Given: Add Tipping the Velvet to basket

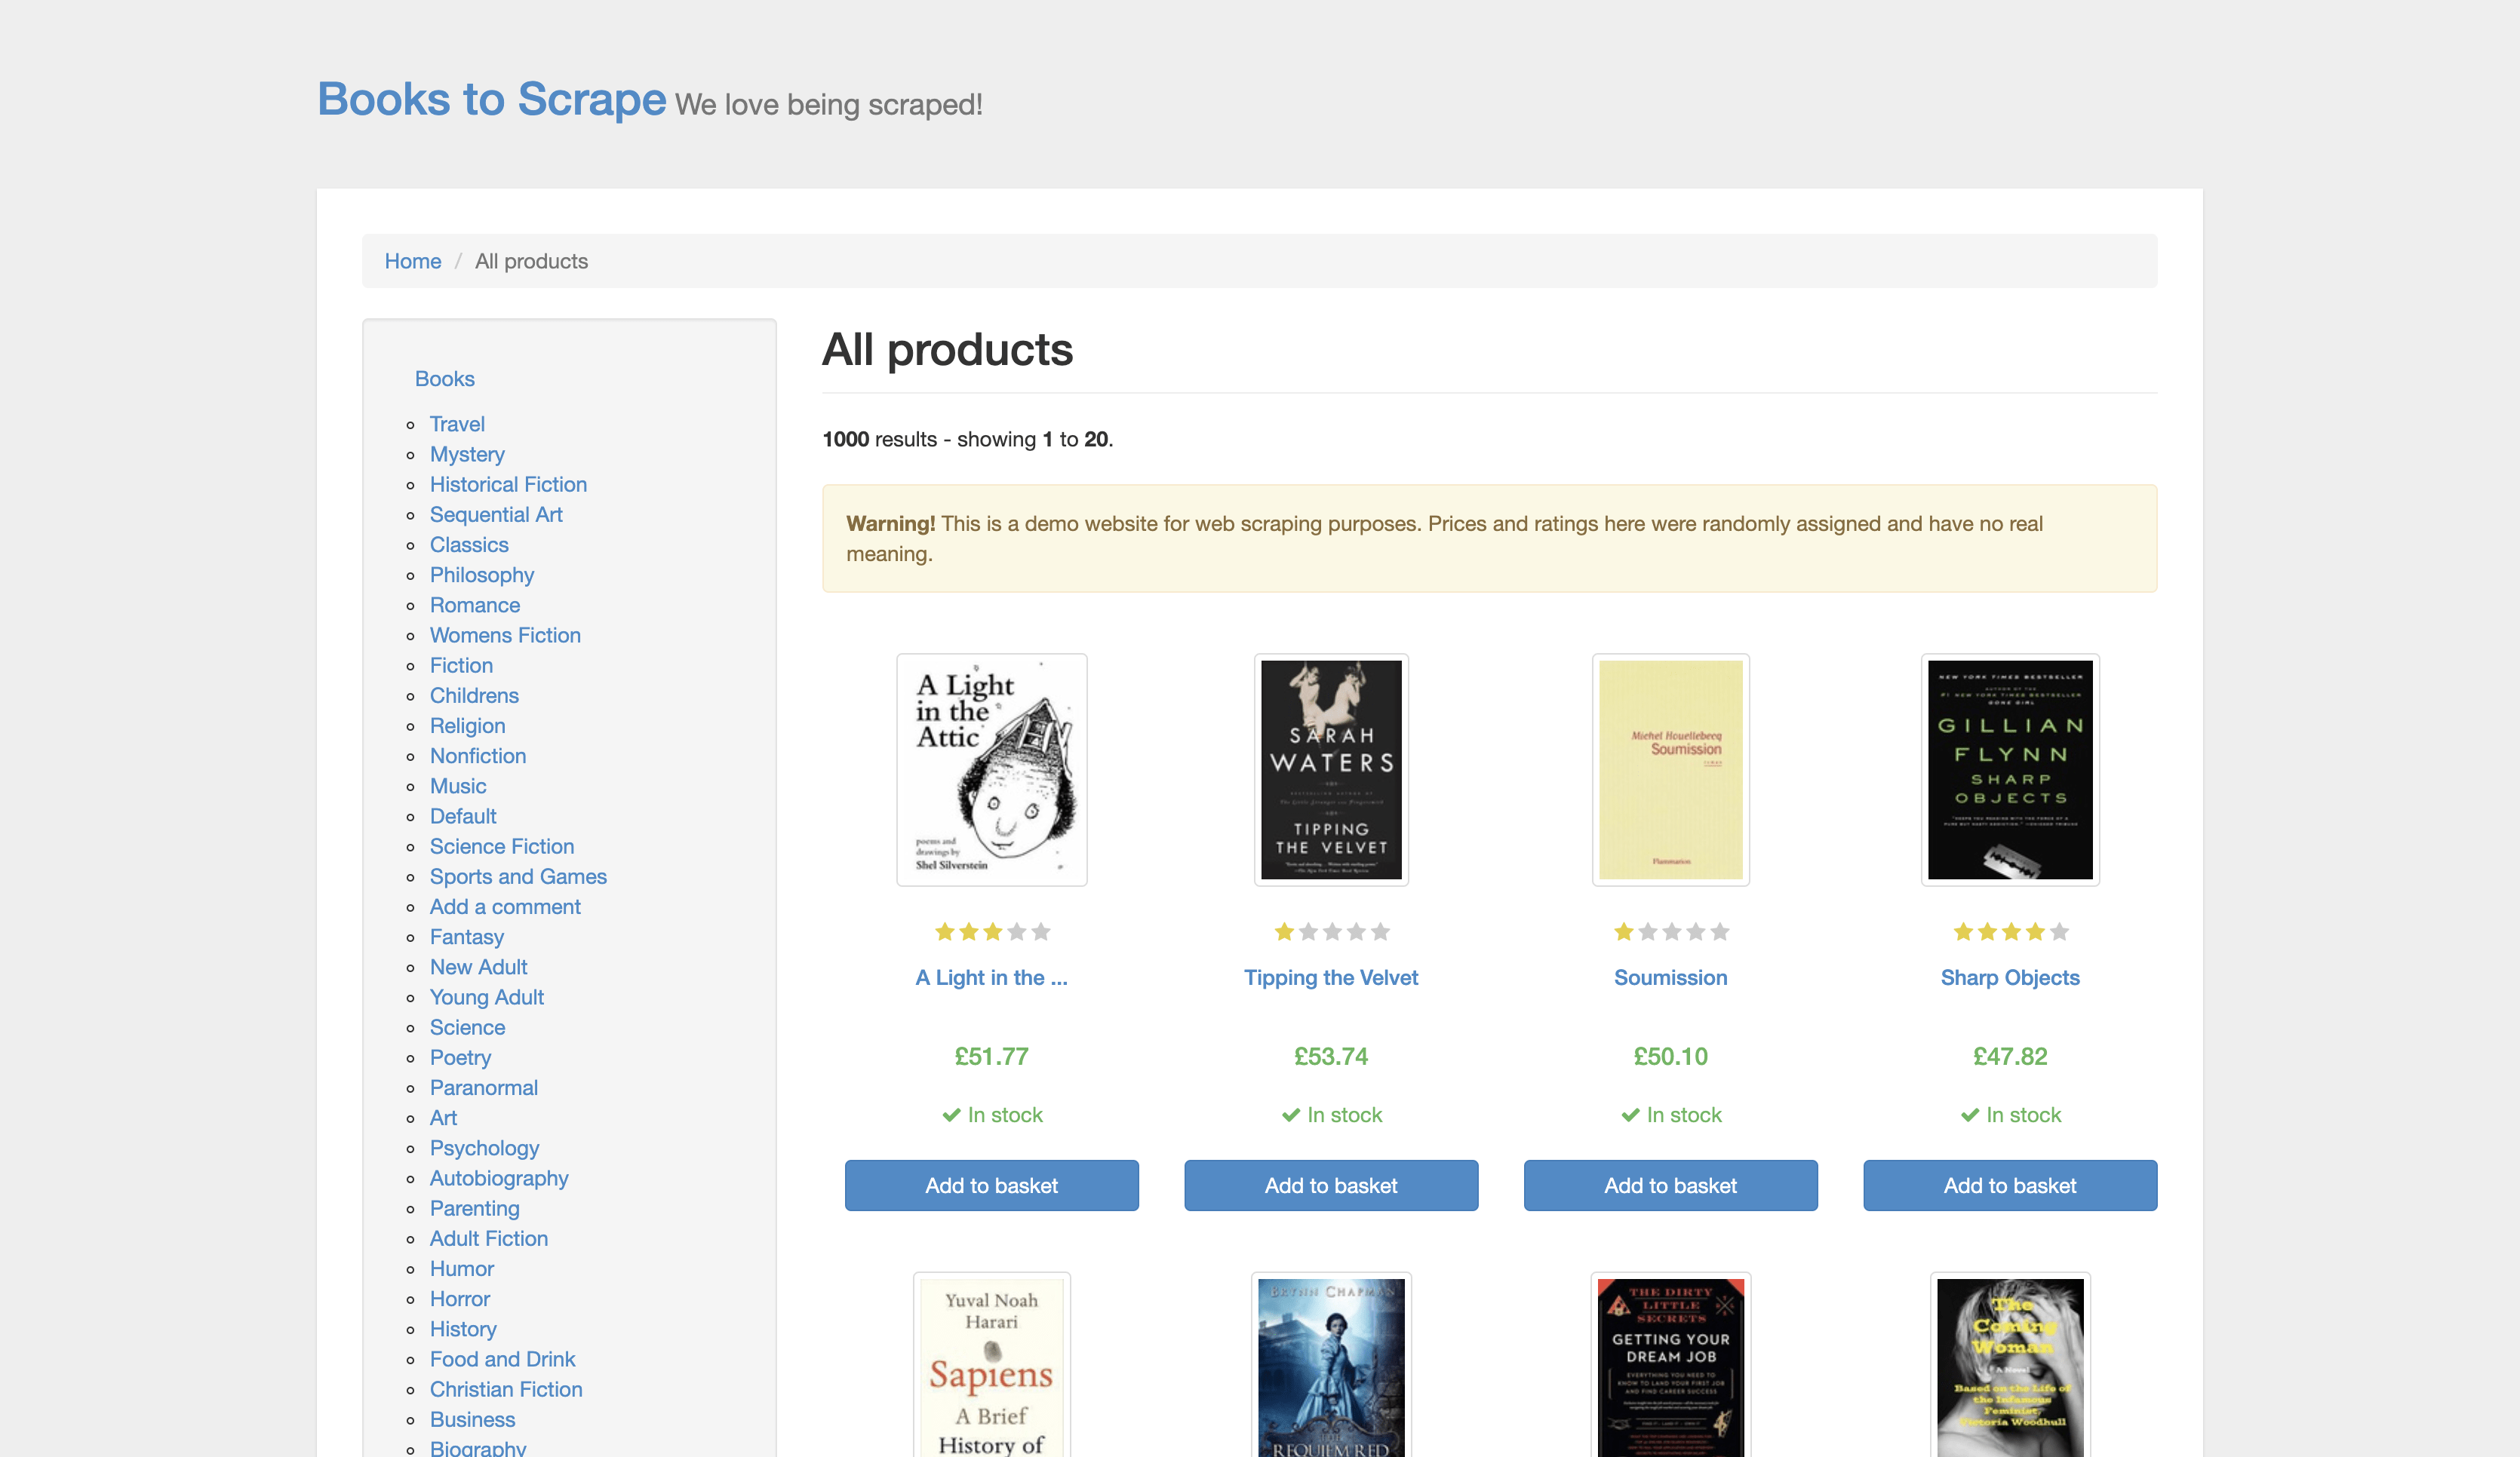Looking at the screenshot, I should [1331, 1186].
